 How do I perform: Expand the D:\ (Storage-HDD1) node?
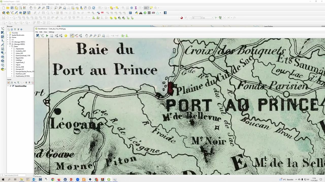coord(7,42)
